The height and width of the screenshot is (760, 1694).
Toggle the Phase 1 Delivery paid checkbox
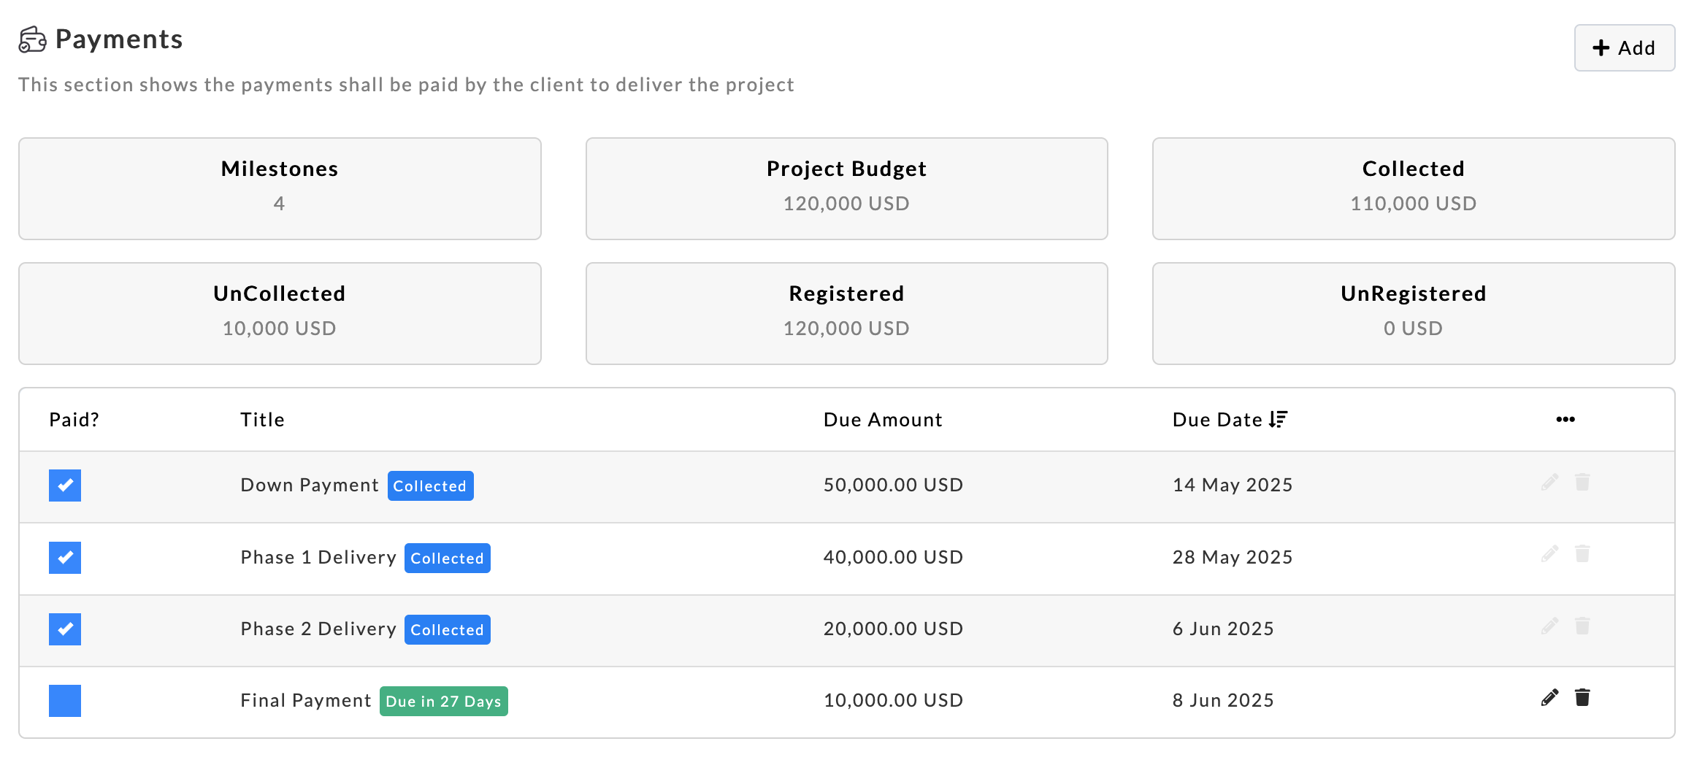(65, 558)
